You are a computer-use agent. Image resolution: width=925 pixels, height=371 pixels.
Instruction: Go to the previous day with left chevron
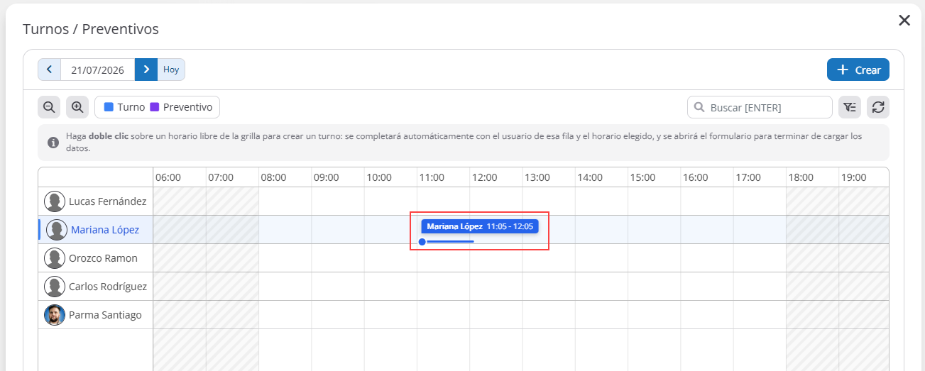pyautogui.click(x=49, y=70)
